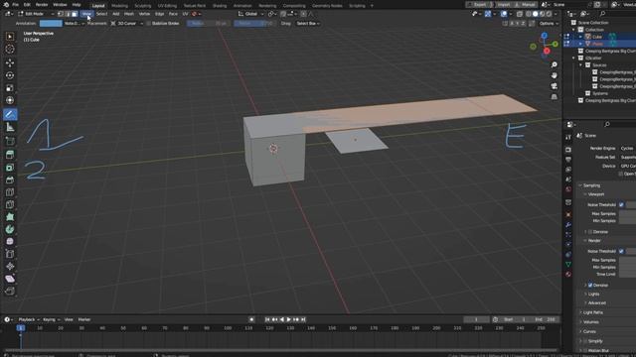Expand the Light Paths panel

[x=592, y=312]
